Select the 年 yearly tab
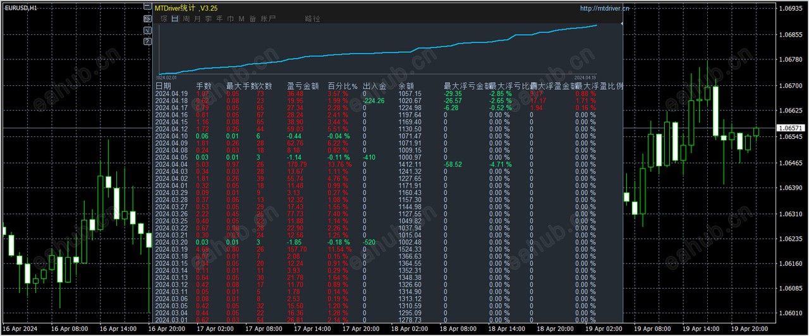The height and width of the screenshot is (336, 809). (219, 19)
